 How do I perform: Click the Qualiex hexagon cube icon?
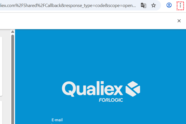(x=133, y=89)
